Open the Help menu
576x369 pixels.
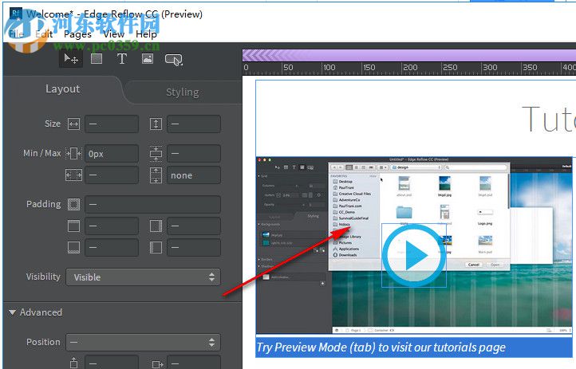pyautogui.click(x=146, y=34)
